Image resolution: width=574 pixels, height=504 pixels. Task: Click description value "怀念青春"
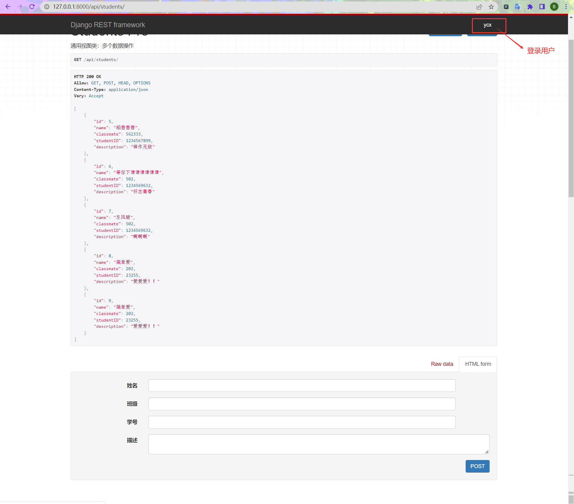(143, 192)
